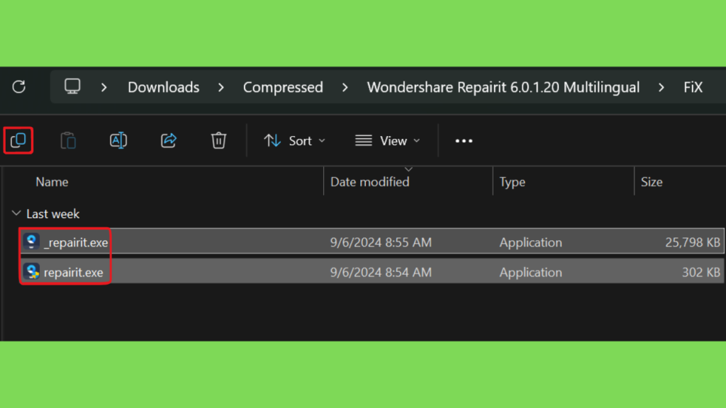The height and width of the screenshot is (408, 726).
Task: Expand chevron after the This PC icon
Action: [104, 87]
